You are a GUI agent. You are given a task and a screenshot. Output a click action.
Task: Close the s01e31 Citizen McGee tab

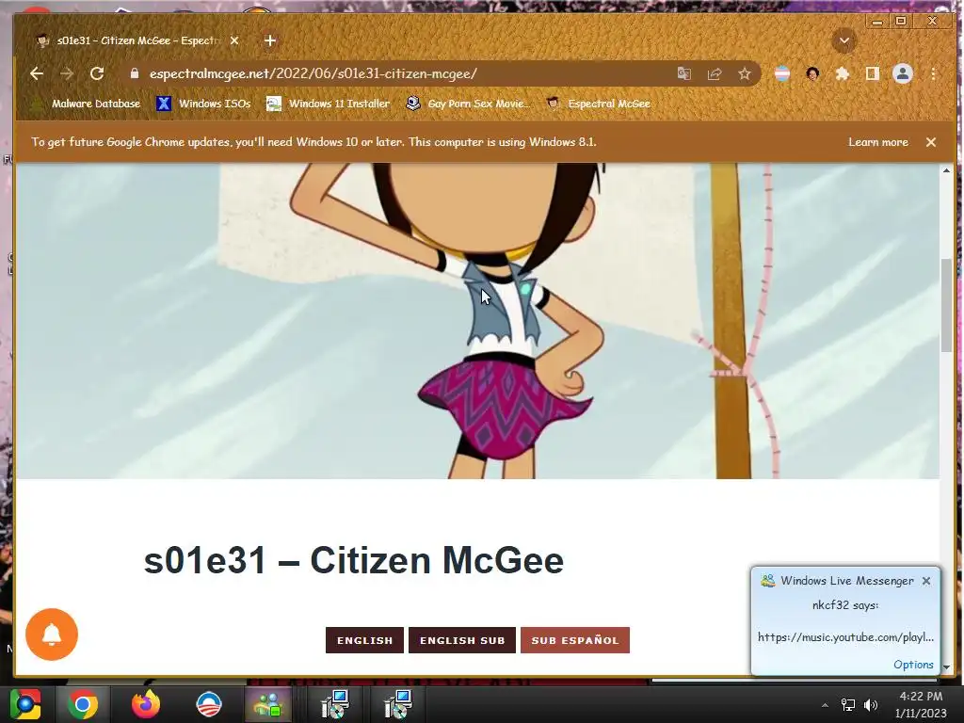tap(234, 40)
